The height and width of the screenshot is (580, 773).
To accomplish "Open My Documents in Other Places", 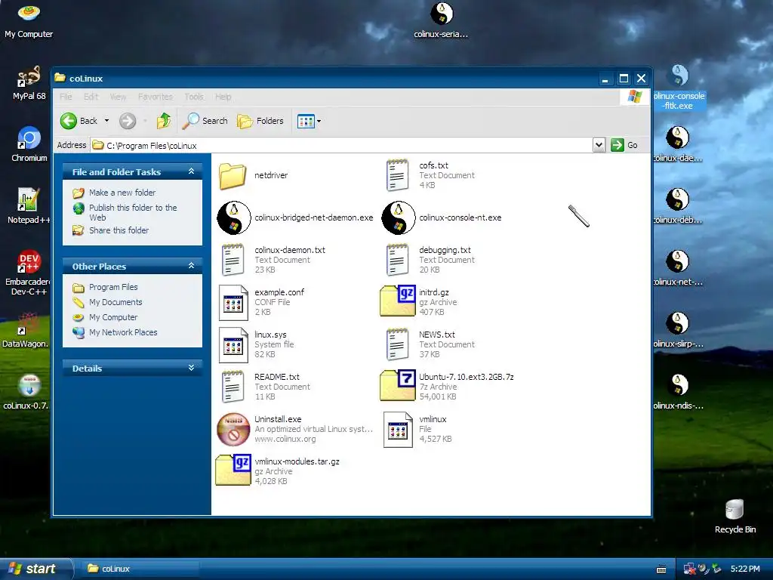I will pos(115,302).
